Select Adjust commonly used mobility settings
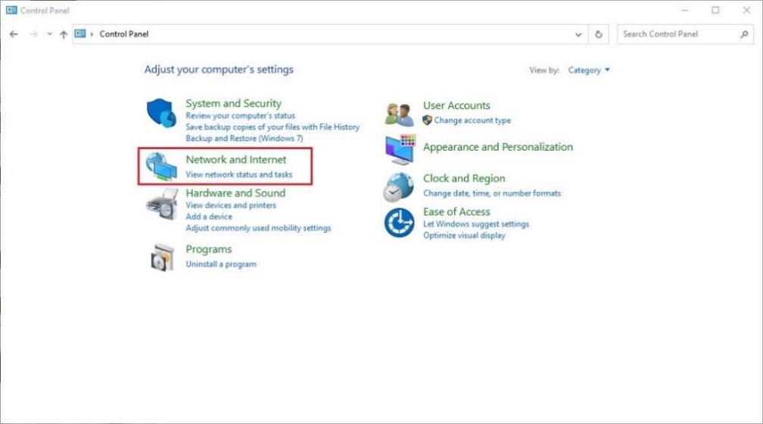763x424 pixels. [258, 228]
